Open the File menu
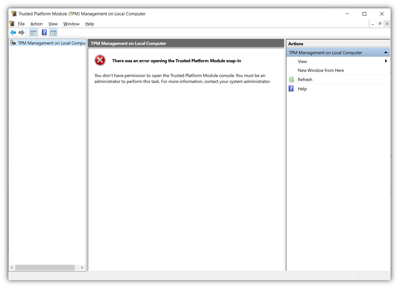 point(21,24)
